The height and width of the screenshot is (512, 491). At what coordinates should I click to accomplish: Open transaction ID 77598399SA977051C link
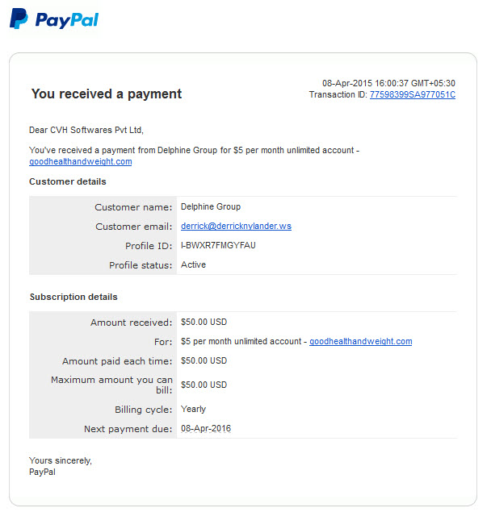click(x=413, y=94)
